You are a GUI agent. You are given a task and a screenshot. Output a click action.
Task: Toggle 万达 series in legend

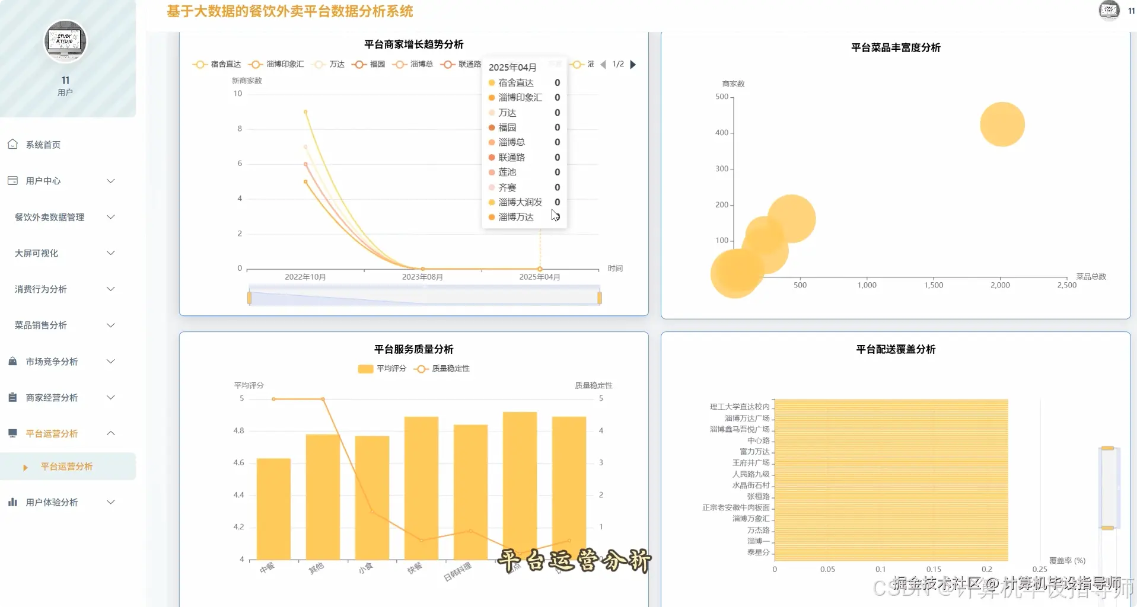coord(329,64)
